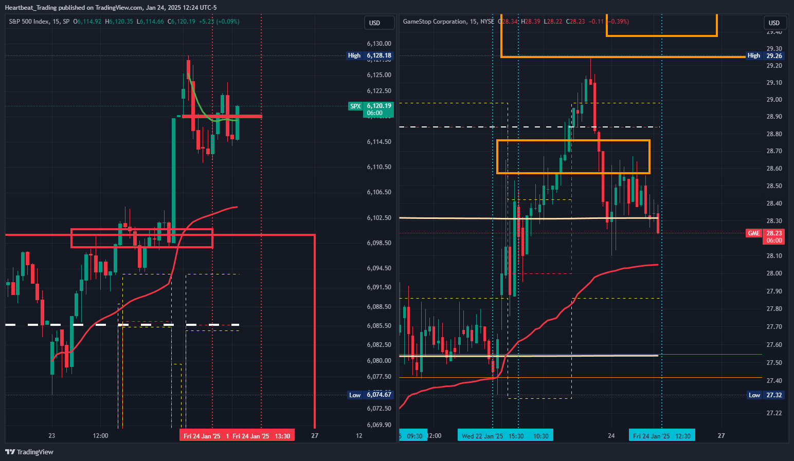Click the GME change -0.11 value
Viewport: 794px width, 461px height.
point(597,22)
